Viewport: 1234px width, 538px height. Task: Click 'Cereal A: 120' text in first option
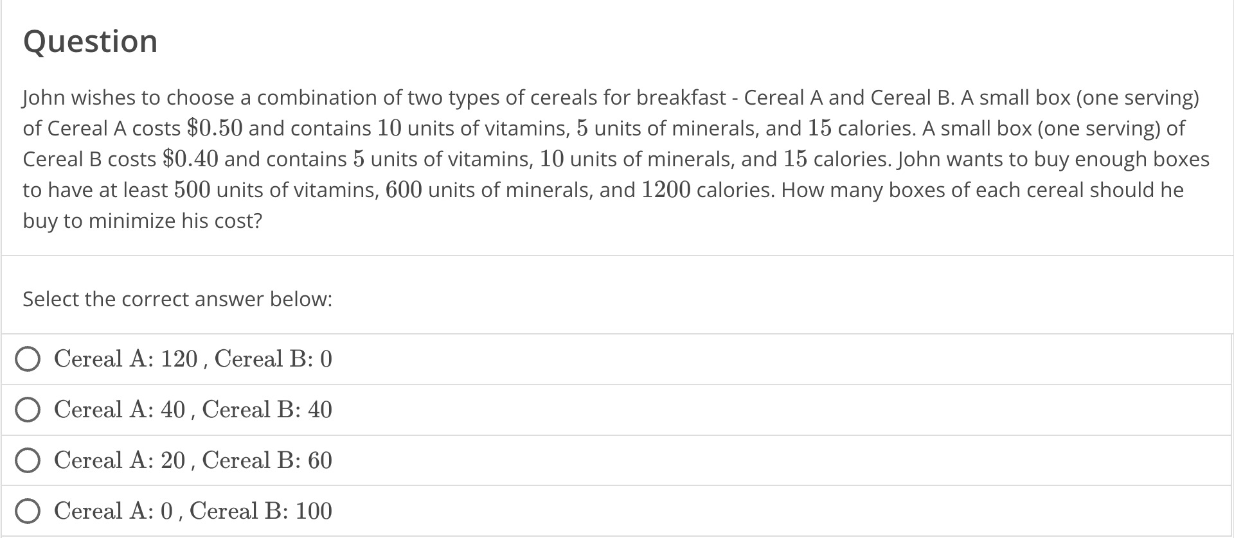(x=126, y=359)
